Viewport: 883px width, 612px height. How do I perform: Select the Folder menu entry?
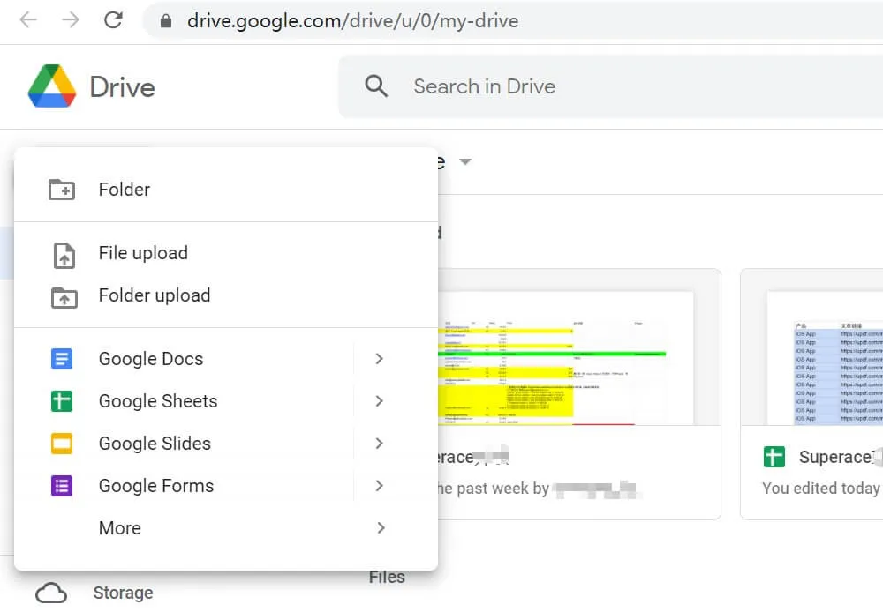point(124,189)
